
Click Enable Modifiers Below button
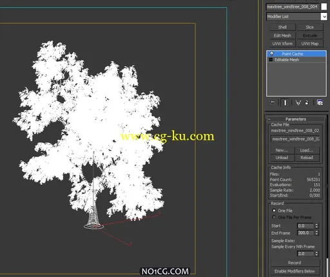tap(295, 271)
